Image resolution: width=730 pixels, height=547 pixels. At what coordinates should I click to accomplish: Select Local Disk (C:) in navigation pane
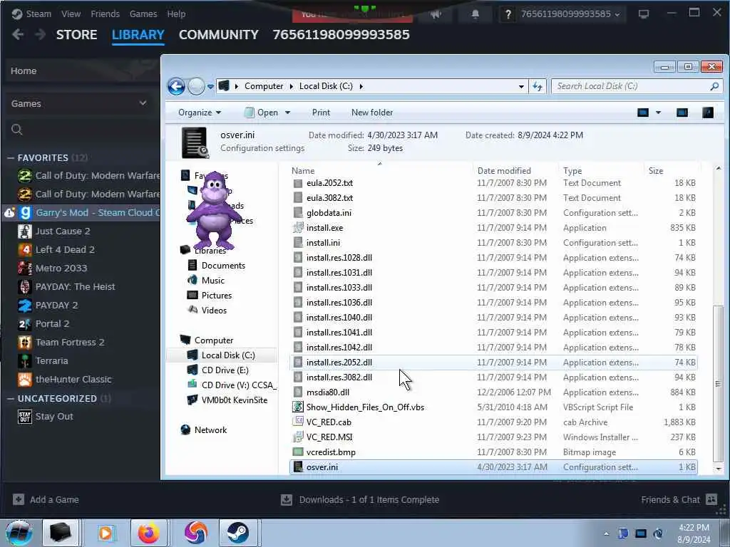point(227,355)
